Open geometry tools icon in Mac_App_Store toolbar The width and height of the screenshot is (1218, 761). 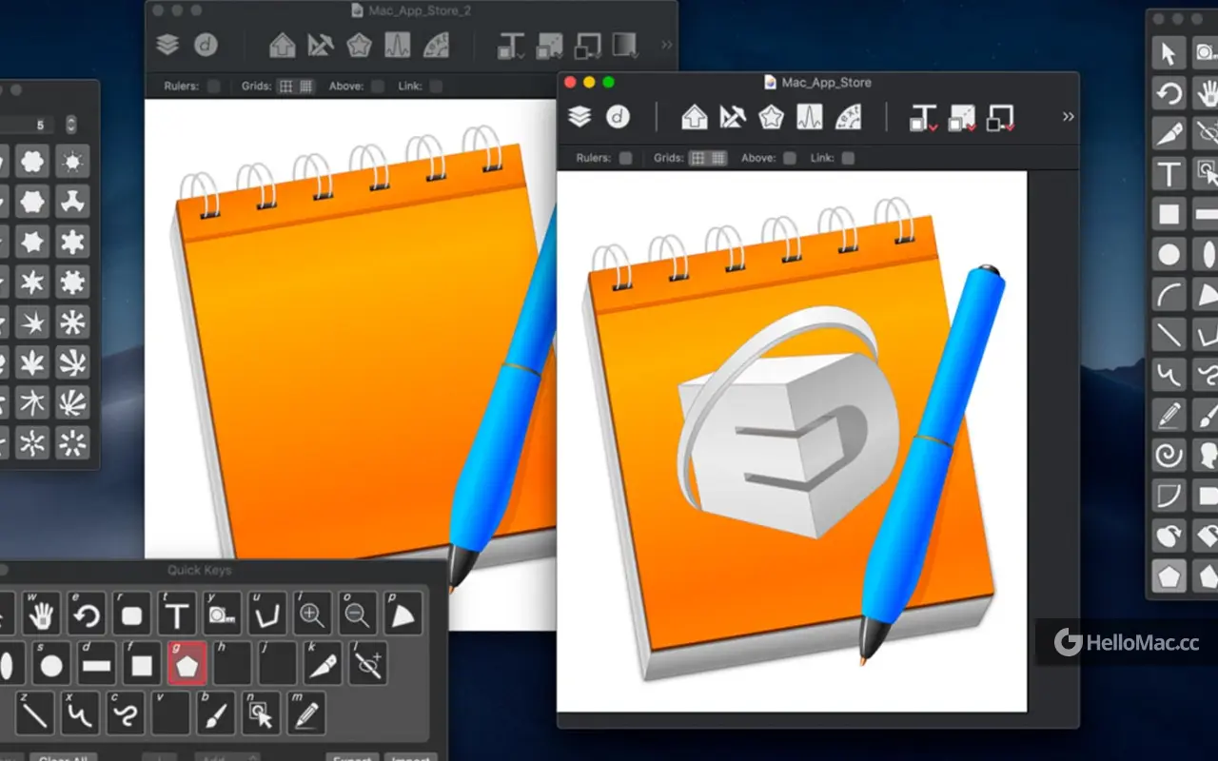coord(733,117)
